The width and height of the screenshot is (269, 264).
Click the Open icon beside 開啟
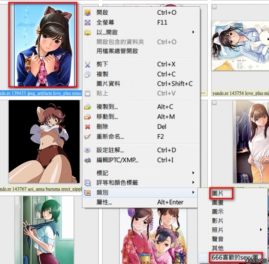[x=87, y=13]
